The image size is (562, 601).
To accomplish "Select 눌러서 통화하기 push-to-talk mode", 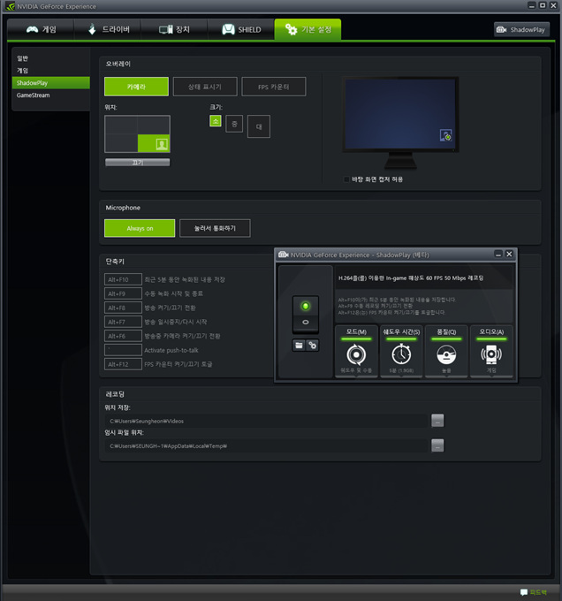I will [x=214, y=228].
